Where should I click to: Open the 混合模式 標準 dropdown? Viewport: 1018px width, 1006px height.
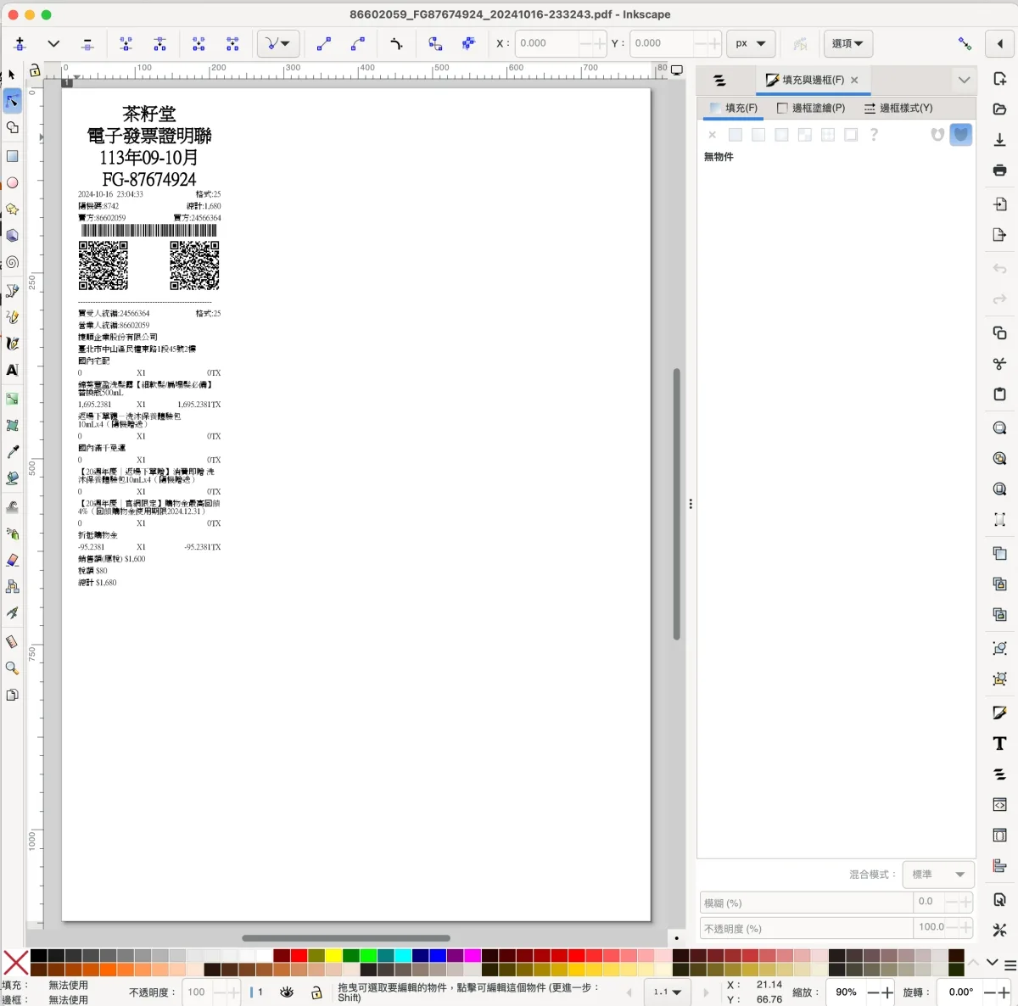point(937,875)
